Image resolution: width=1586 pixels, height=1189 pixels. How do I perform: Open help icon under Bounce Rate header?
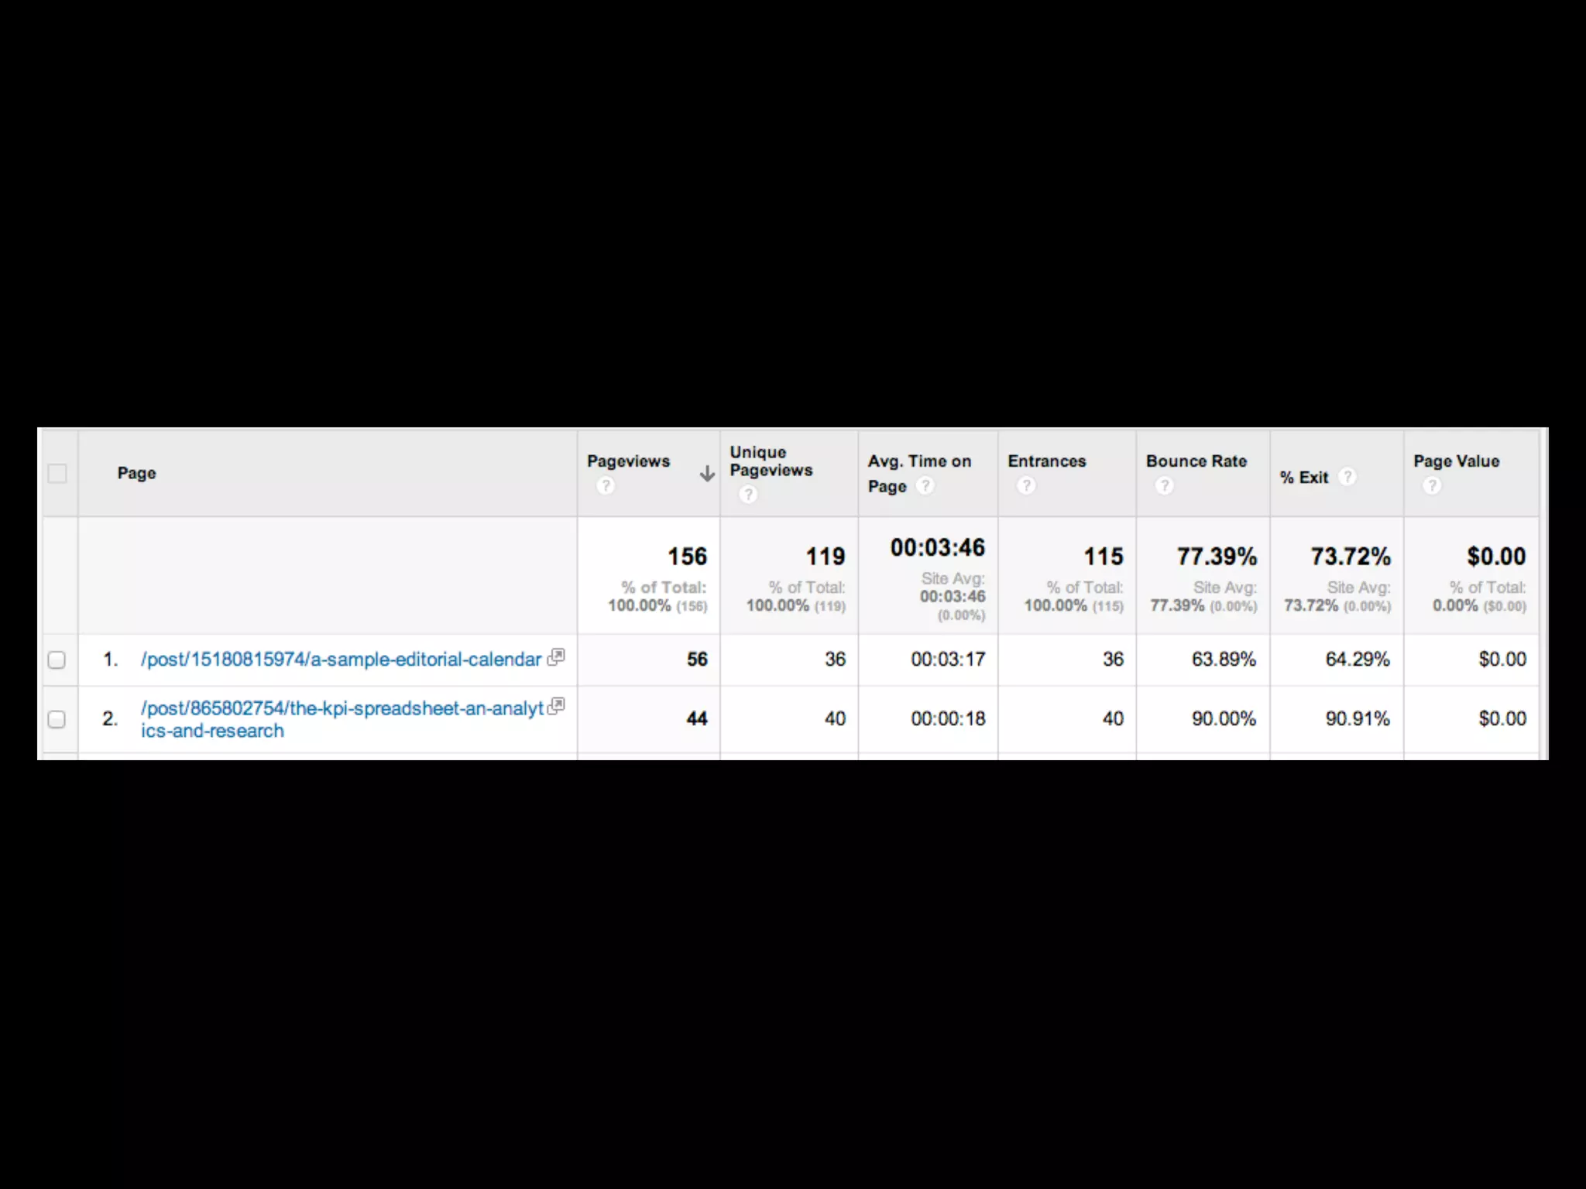(x=1164, y=486)
